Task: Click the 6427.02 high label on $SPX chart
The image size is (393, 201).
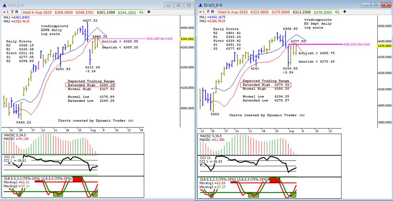Action: click(x=90, y=20)
